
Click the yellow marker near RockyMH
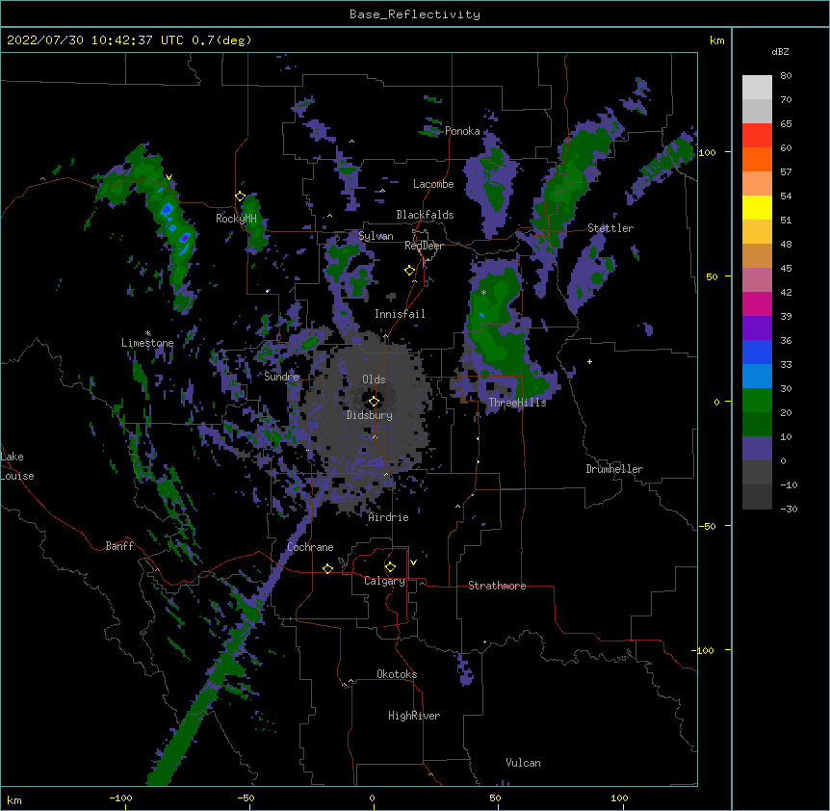point(241,196)
